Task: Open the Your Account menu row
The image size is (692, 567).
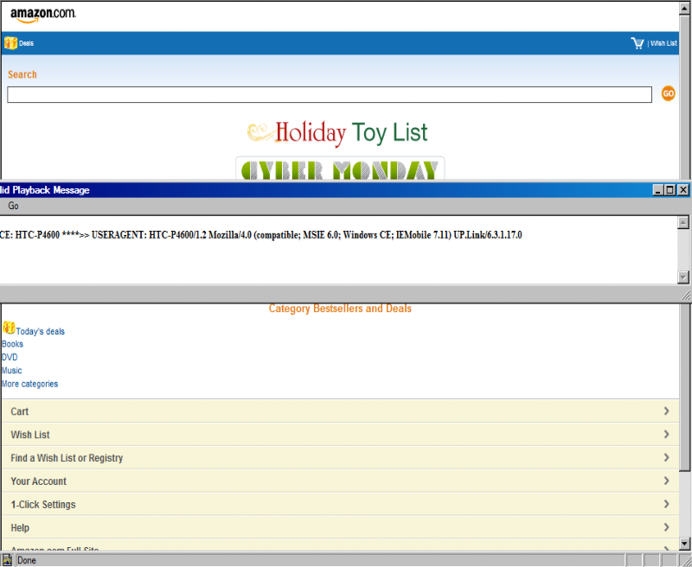Action: click(x=340, y=481)
